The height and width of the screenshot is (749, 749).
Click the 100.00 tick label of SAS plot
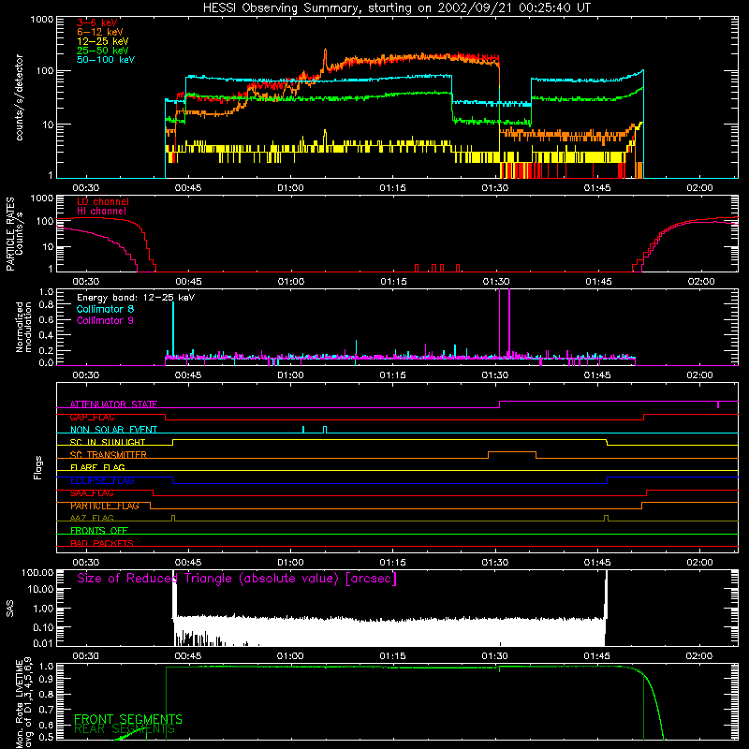37,572
